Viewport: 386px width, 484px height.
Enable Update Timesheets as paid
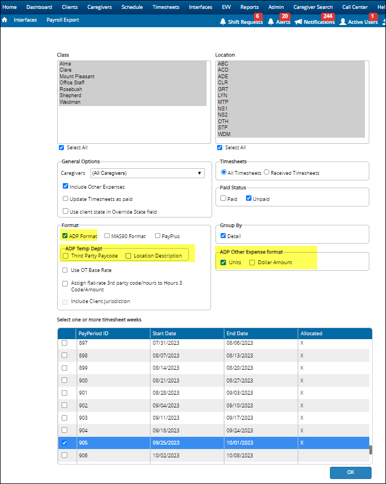click(65, 199)
